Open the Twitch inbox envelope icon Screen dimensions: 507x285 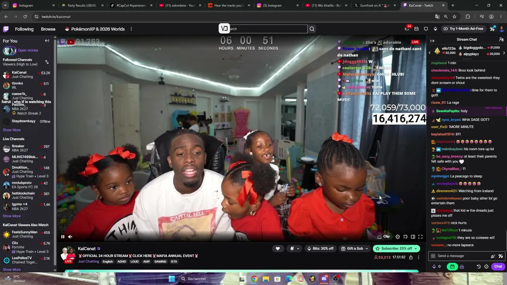[416, 29]
